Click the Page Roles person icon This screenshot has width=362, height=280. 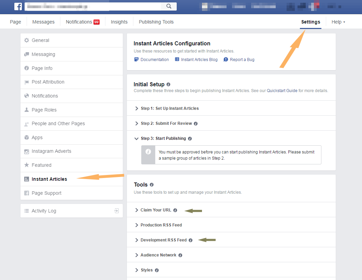pos(27,109)
